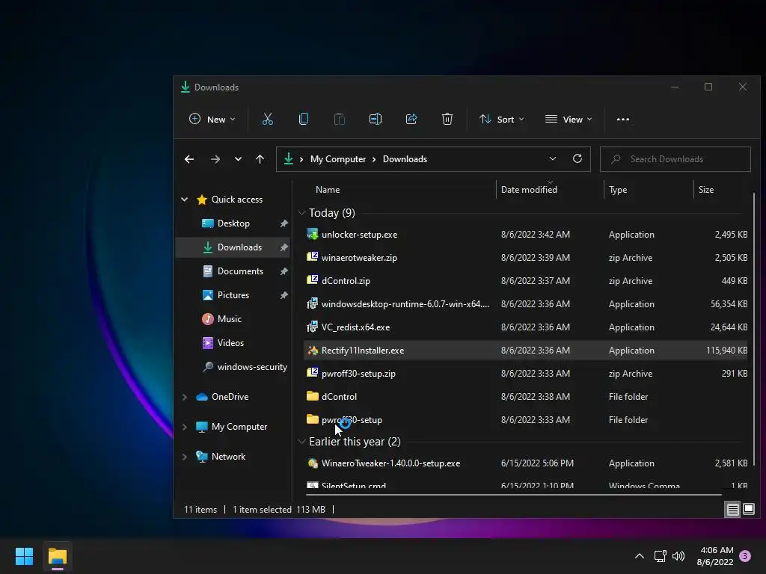
Task: Expand address bar history dropdown
Action: [x=553, y=158]
